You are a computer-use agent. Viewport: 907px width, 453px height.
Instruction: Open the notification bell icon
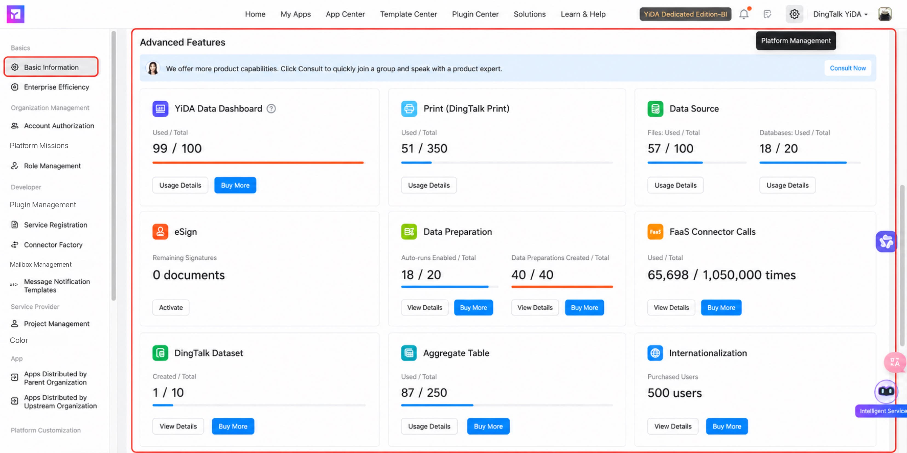(744, 14)
